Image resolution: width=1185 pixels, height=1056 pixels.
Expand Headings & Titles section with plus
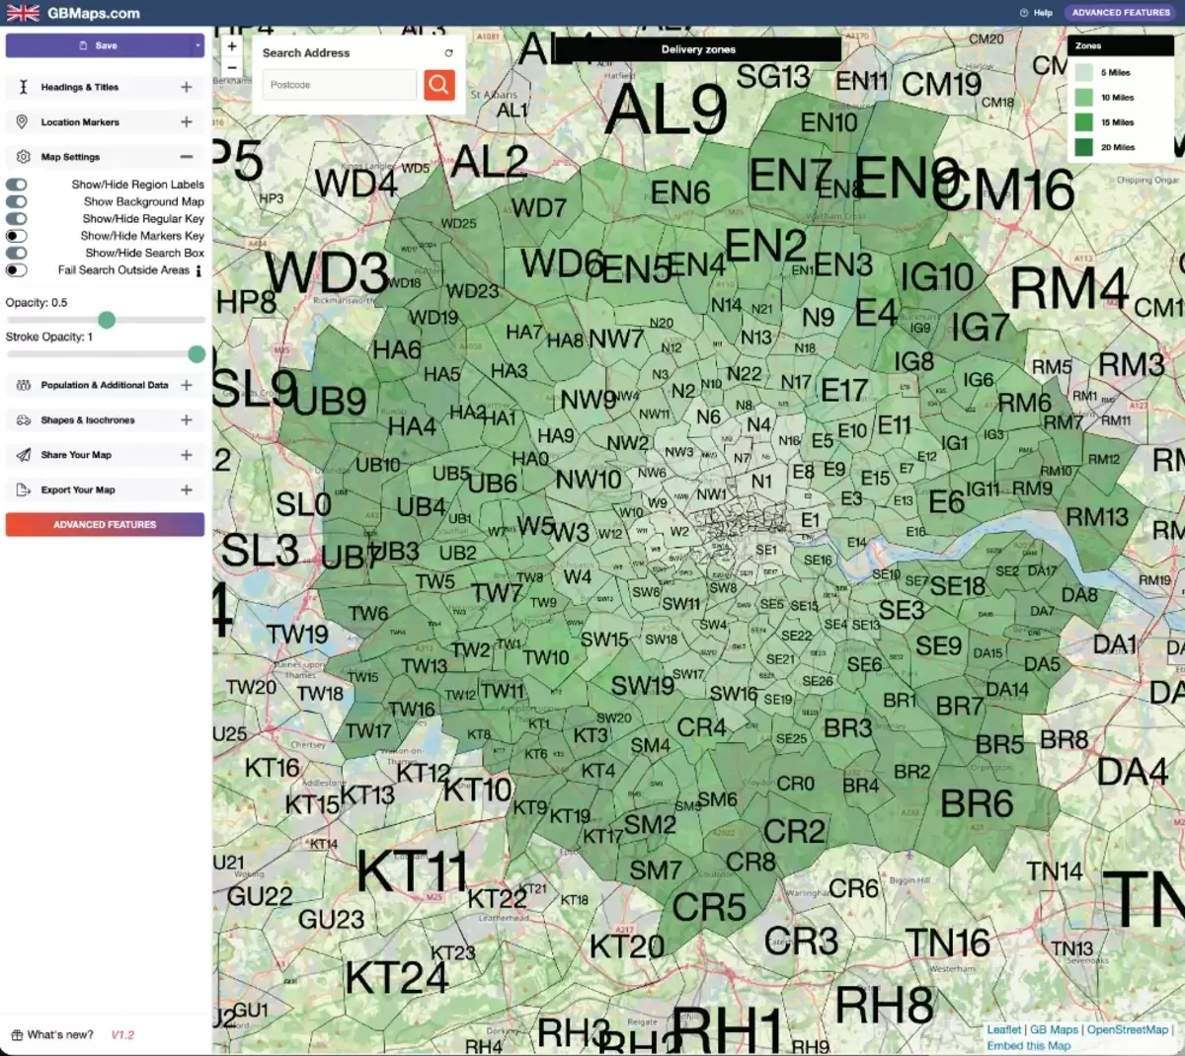click(187, 87)
